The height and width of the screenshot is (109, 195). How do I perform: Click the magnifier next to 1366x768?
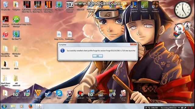click(x=149, y=108)
